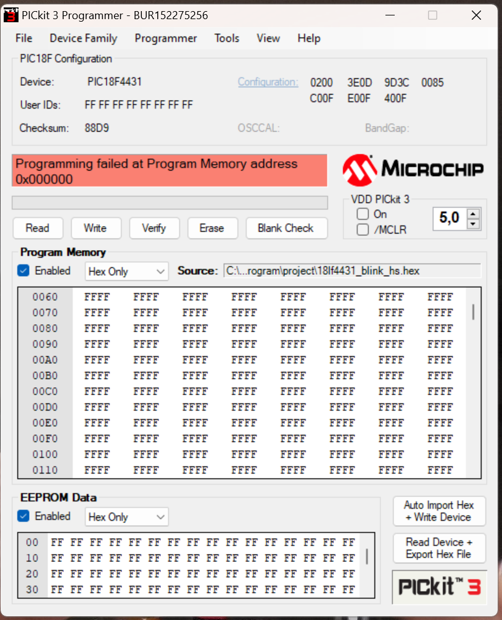Click the Program Memory scrollbar thumb

[473, 312]
